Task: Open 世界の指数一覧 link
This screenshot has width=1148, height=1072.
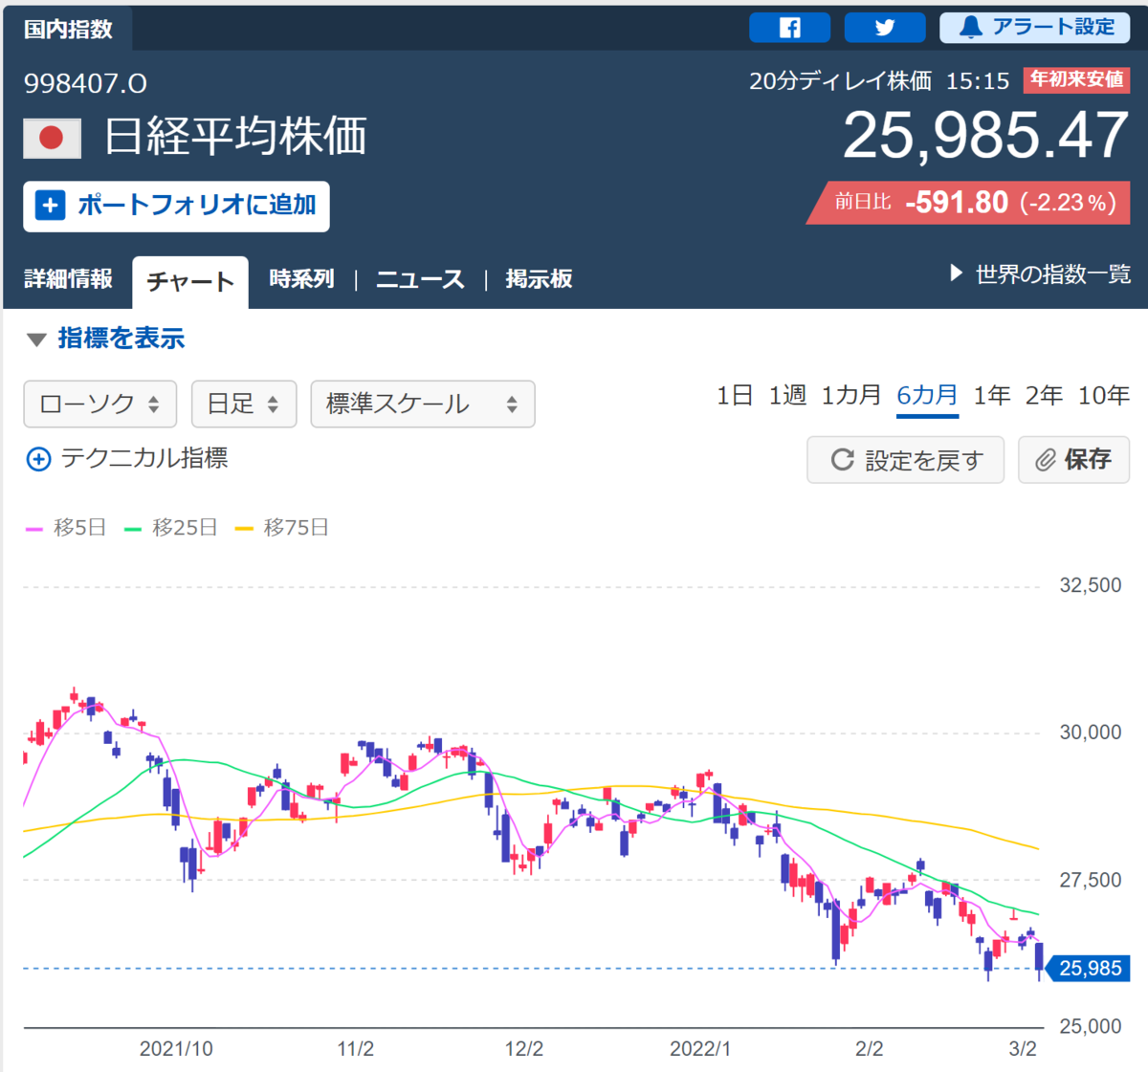Action: tap(1040, 274)
